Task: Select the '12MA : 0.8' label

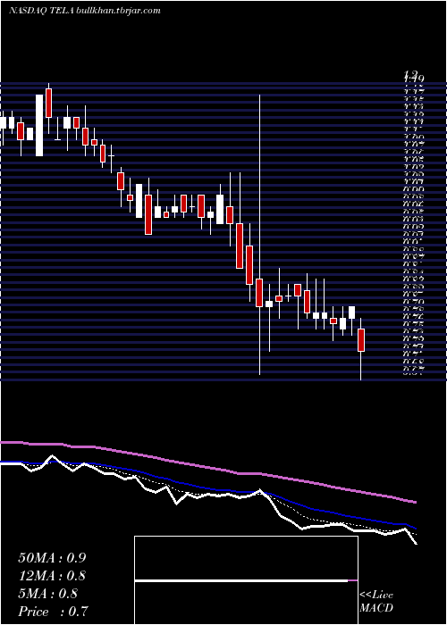Action: tap(52, 576)
